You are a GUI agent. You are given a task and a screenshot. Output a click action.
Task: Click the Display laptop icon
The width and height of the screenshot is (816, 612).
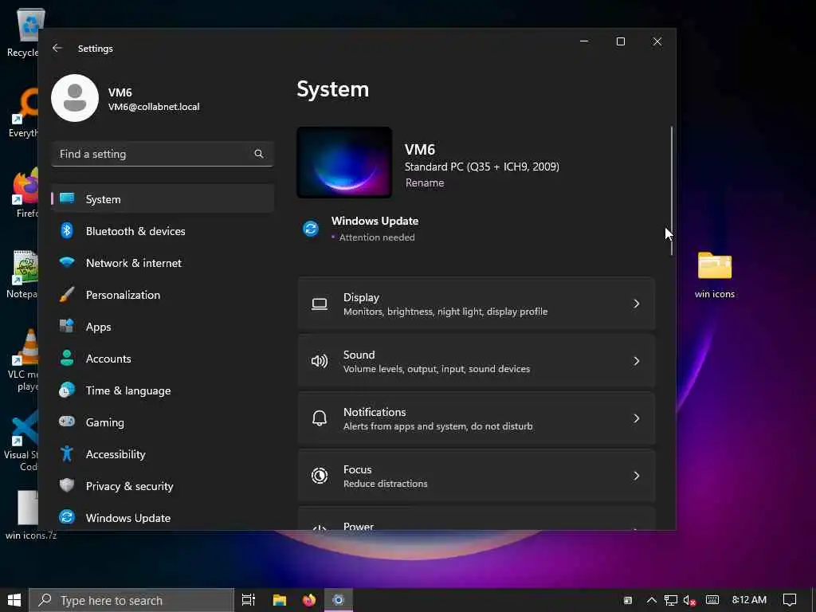[320, 304]
